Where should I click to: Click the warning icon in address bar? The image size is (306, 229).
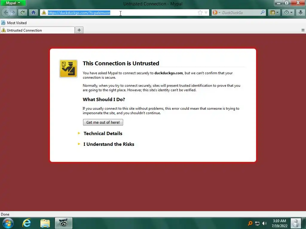[44, 13]
